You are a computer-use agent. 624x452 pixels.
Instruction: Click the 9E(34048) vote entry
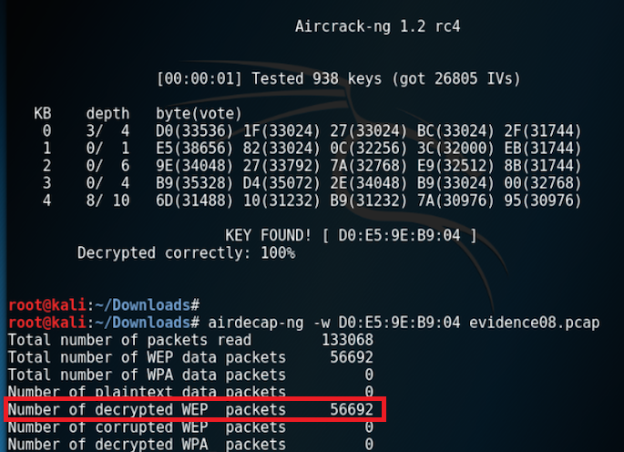click(x=194, y=166)
